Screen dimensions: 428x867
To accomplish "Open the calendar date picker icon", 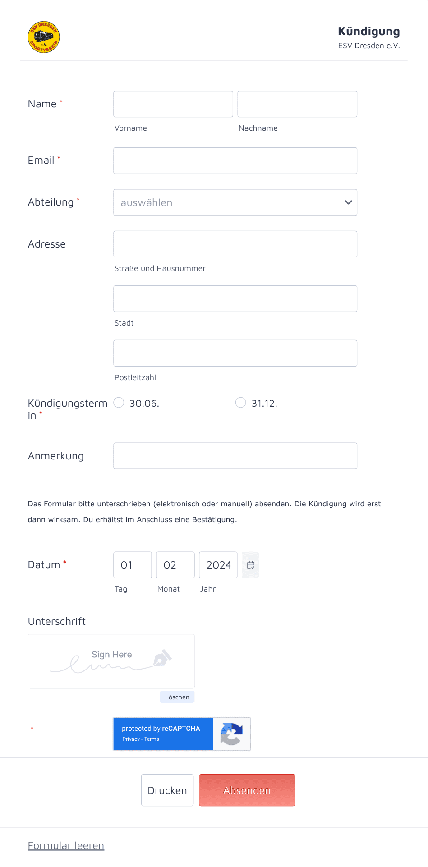I will click(251, 565).
